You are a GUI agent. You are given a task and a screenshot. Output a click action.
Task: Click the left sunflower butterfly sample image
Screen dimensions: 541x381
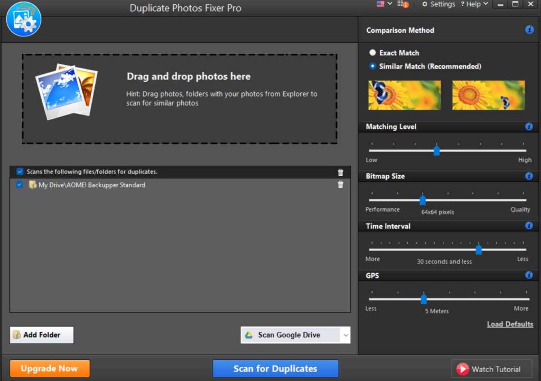[404, 95]
